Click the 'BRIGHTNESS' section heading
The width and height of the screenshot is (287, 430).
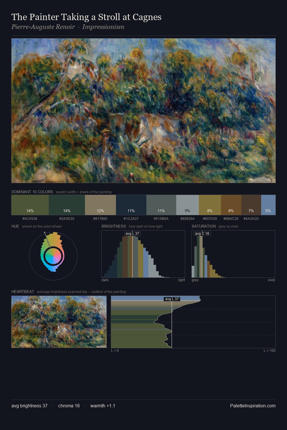point(114,226)
